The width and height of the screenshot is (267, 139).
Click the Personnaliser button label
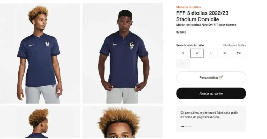209,77
